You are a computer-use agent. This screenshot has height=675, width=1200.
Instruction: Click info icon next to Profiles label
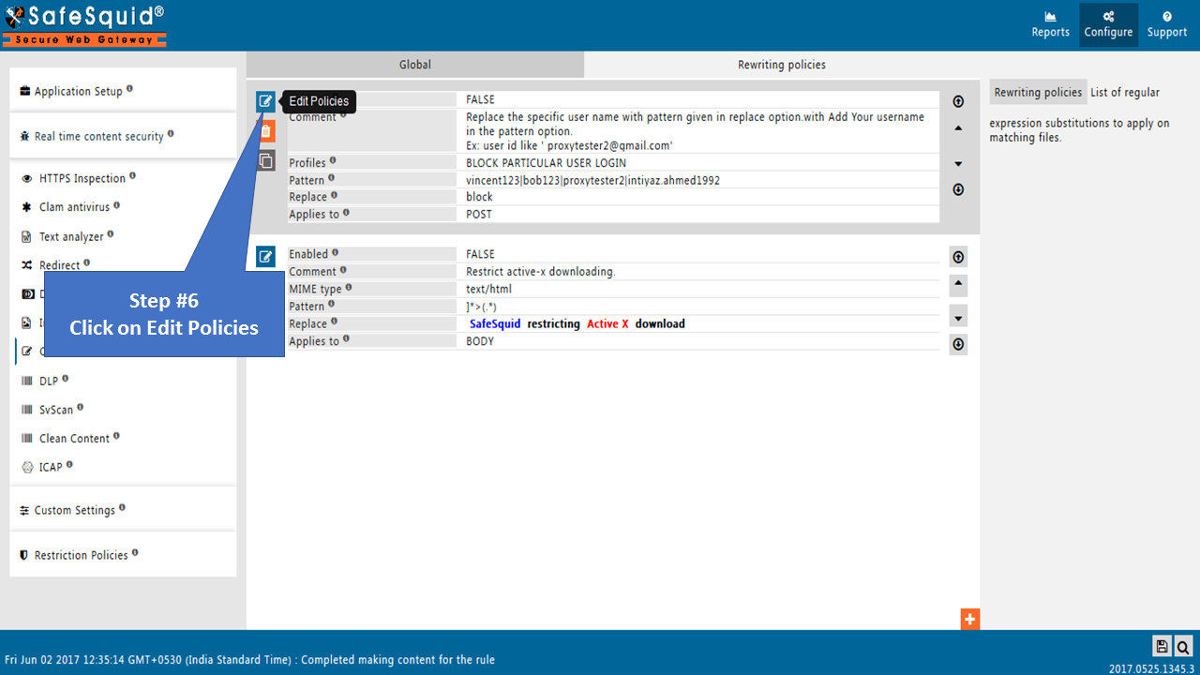tap(333, 160)
